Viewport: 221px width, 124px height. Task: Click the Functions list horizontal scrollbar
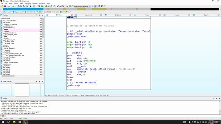pyautogui.click(x=21, y=76)
